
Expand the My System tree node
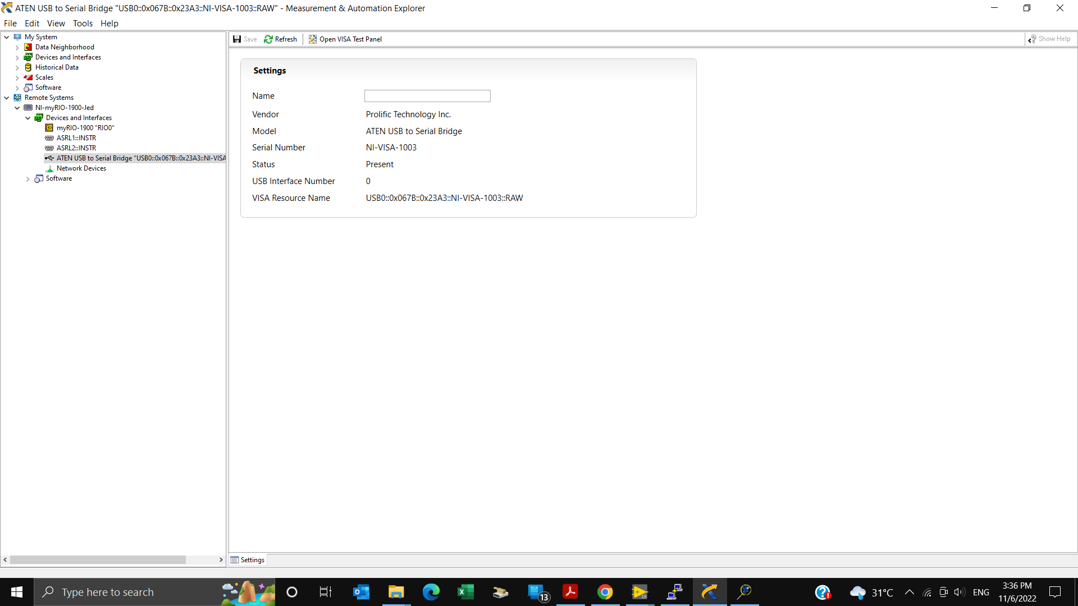coord(7,36)
